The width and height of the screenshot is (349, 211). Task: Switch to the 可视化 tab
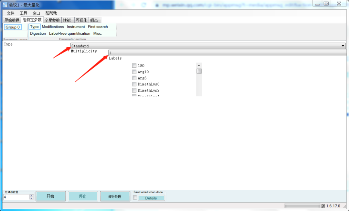[81, 20]
